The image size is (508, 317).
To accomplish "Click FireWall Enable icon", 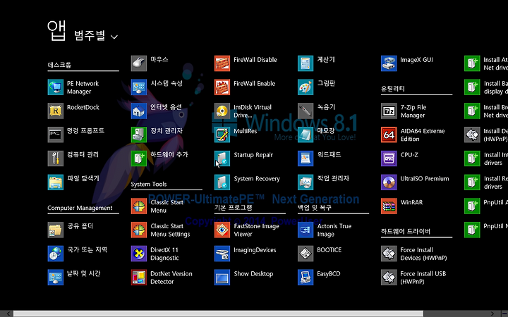I will 222,87.
